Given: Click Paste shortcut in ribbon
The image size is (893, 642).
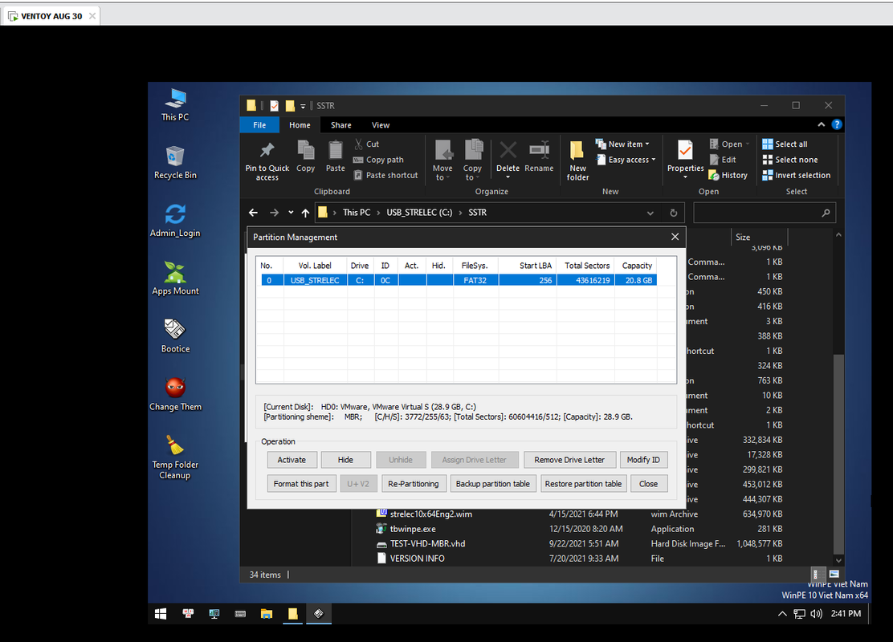Looking at the screenshot, I should (x=386, y=175).
